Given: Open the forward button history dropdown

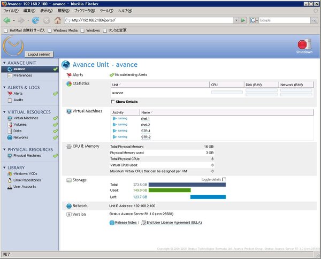Looking at the screenshot, I should pyautogui.click(x=28, y=20).
